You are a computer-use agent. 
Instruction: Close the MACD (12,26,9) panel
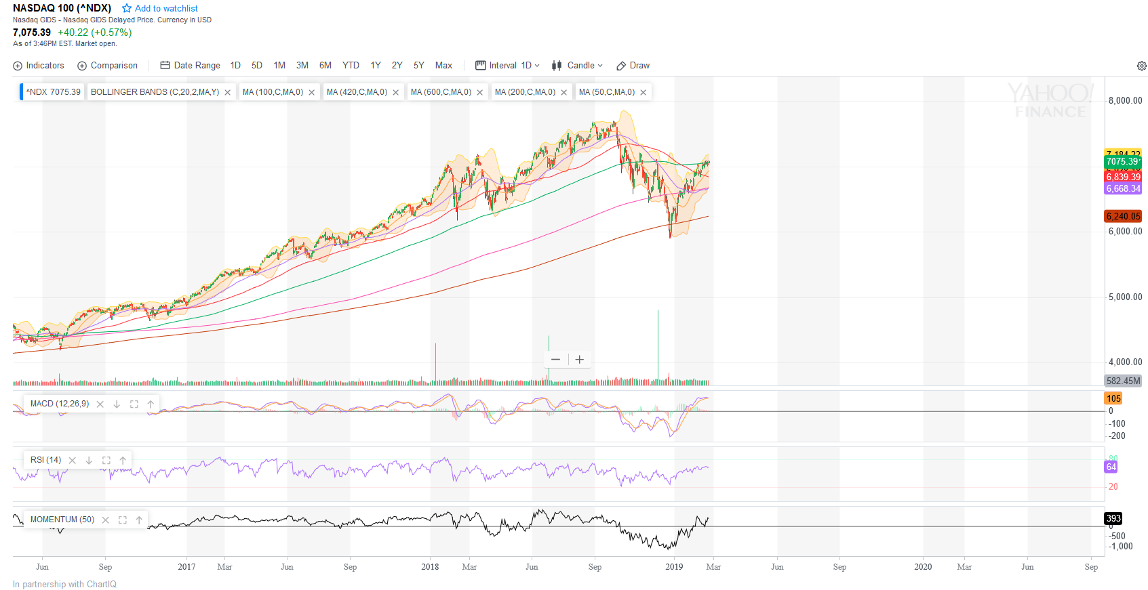[x=100, y=404]
